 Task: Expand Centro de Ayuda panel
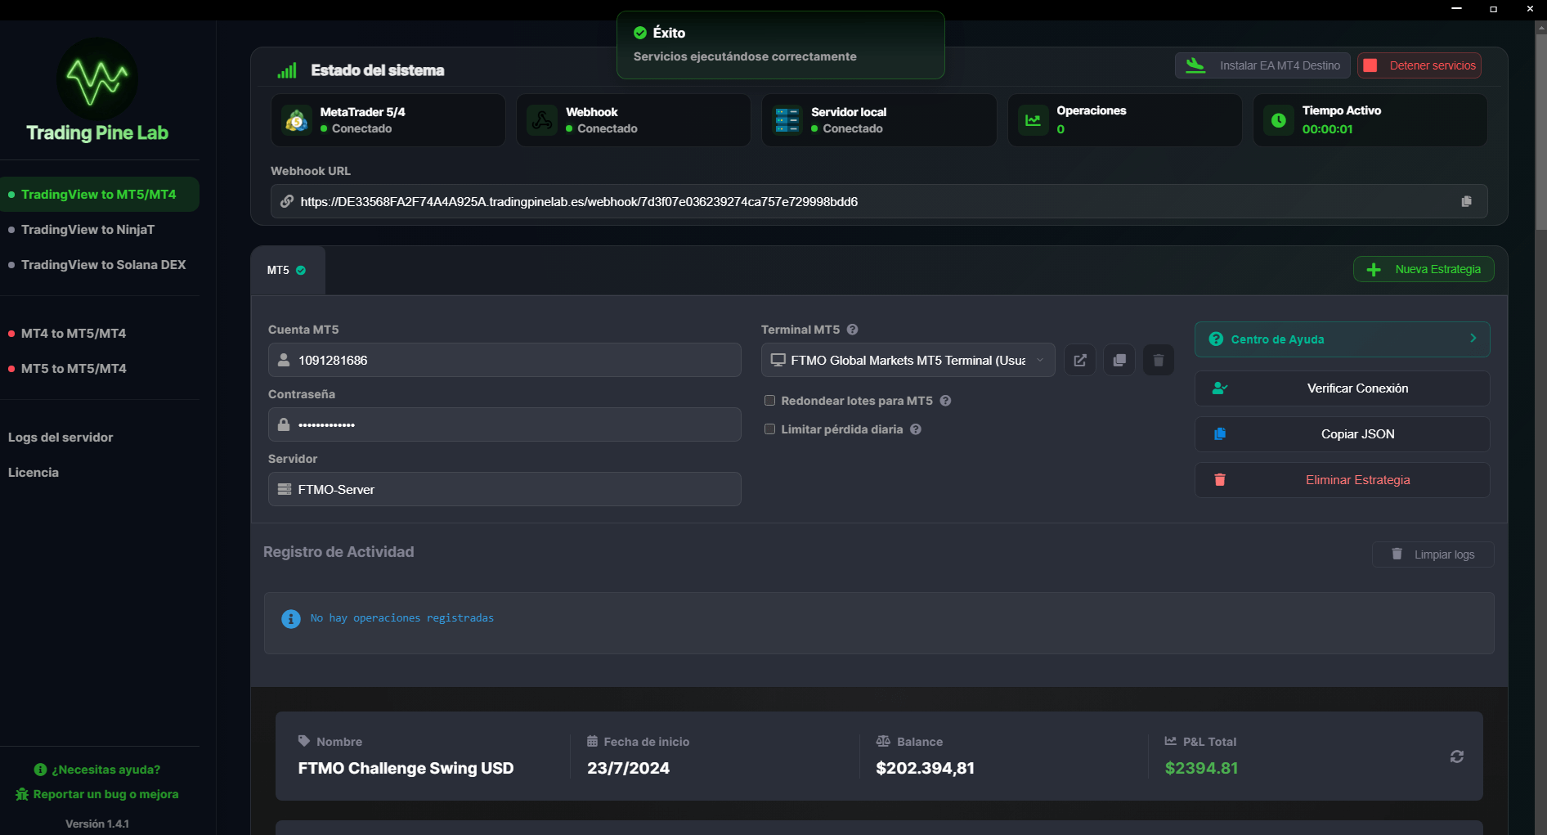point(1342,339)
